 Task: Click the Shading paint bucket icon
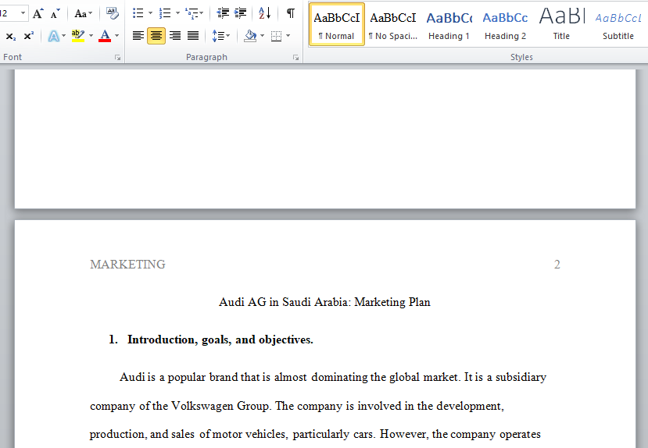pos(250,36)
